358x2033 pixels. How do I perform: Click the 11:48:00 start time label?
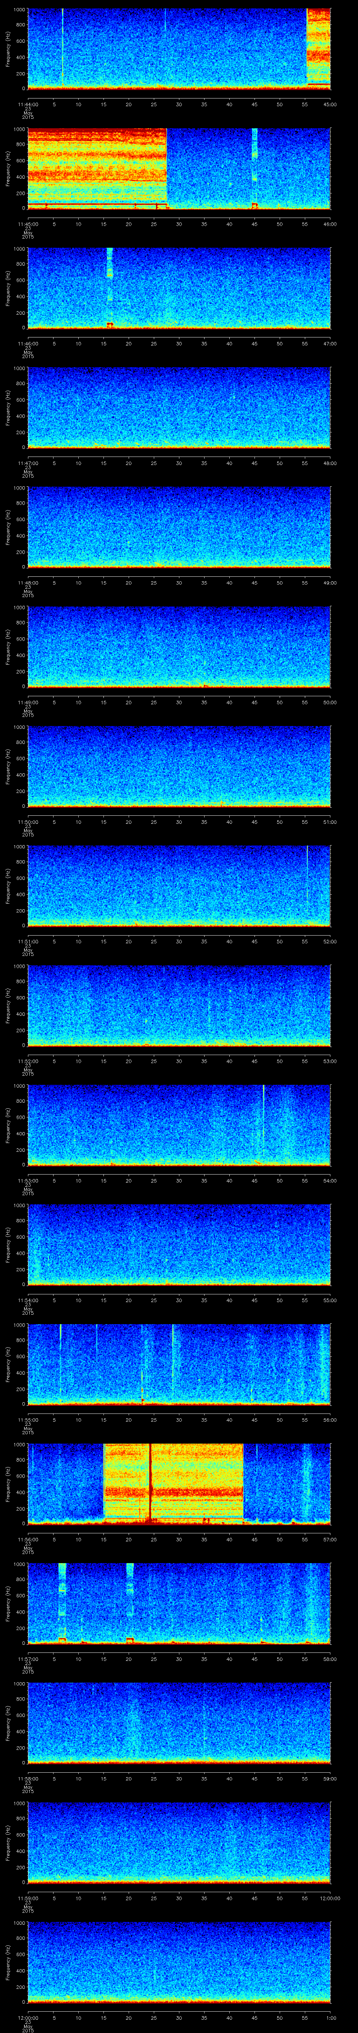pos(28,582)
